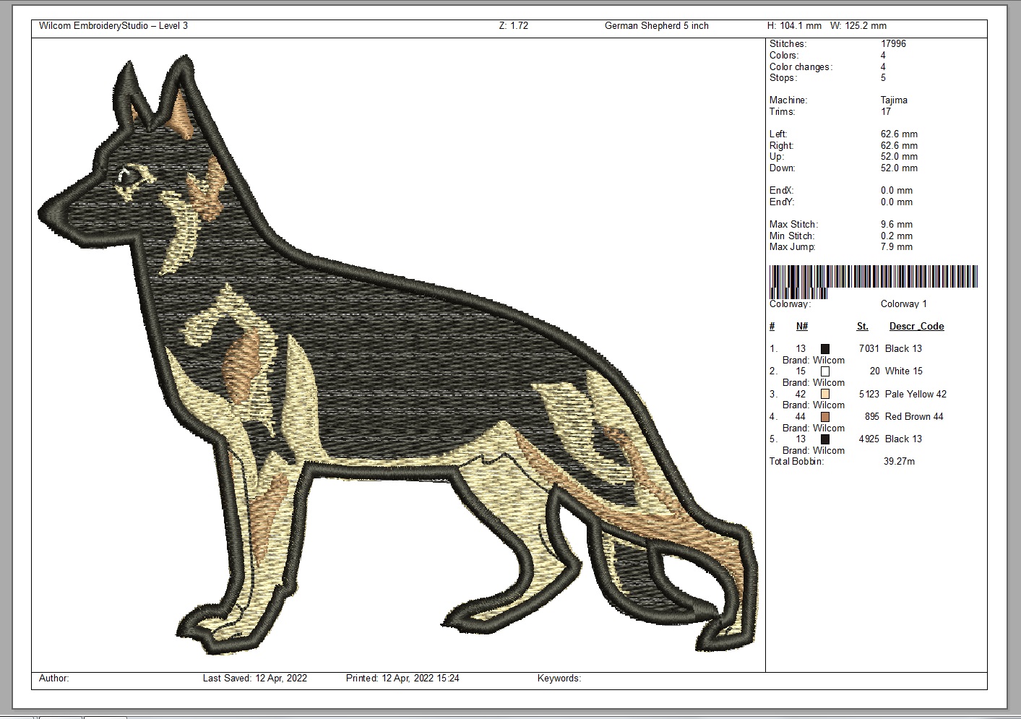Click the Machine value Tajima
Viewport: 1021px width, 719px height.
click(x=894, y=100)
